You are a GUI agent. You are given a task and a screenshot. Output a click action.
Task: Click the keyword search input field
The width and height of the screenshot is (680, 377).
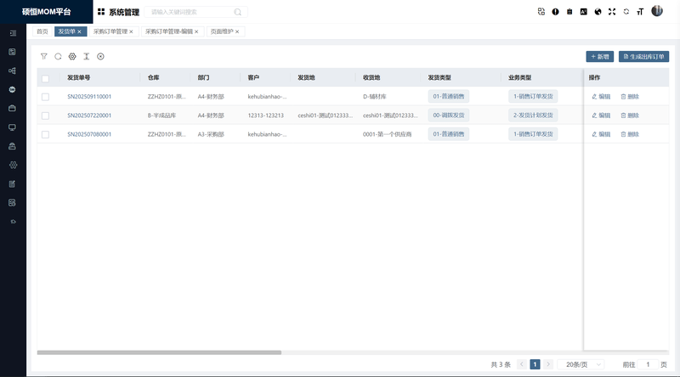pyautogui.click(x=191, y=12)
